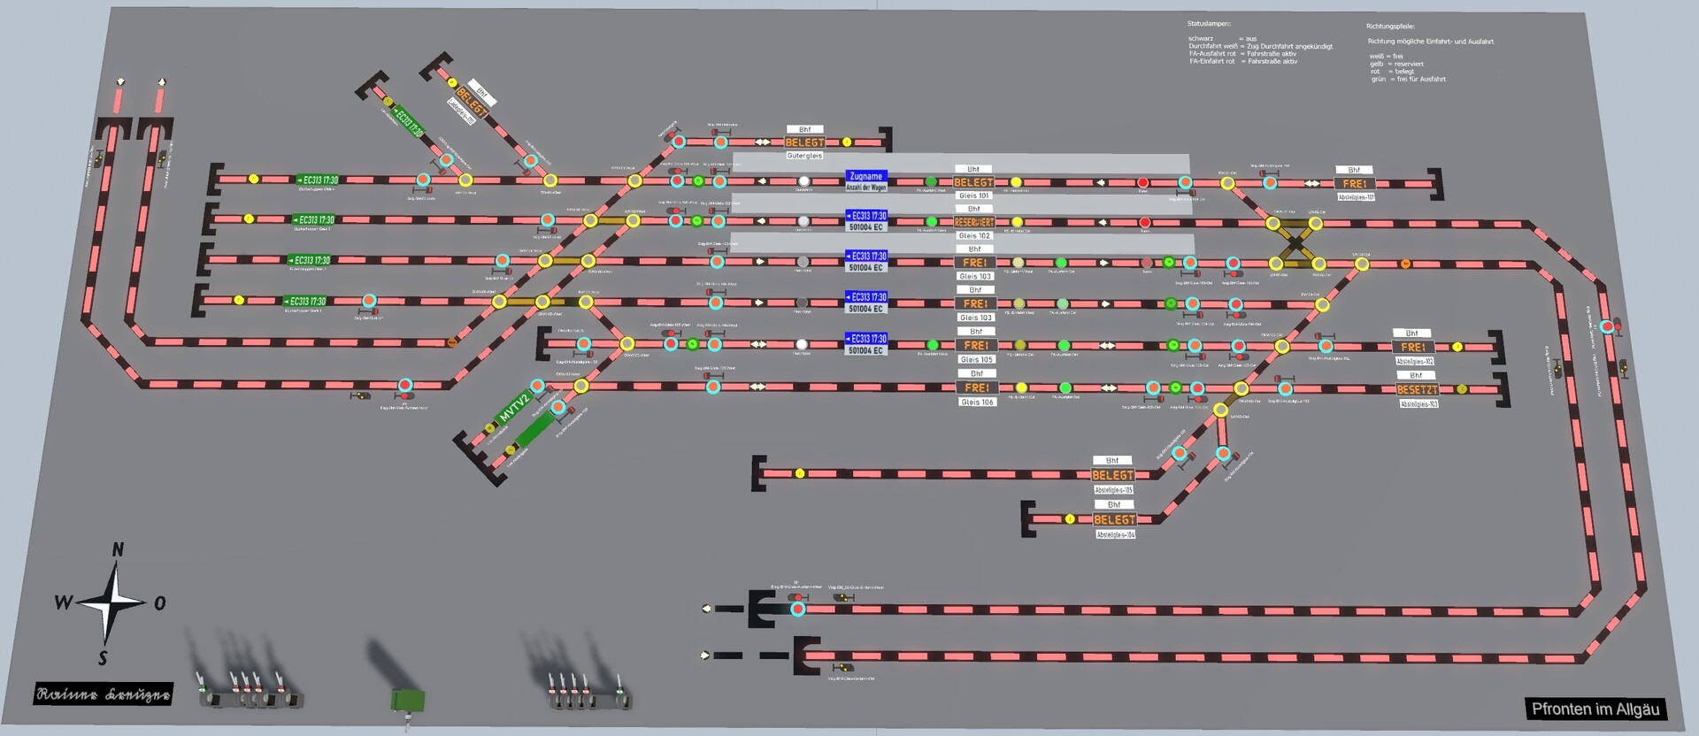Click the green MVTV2 label
Viewport: 1699px width, 736px height.
514,408
